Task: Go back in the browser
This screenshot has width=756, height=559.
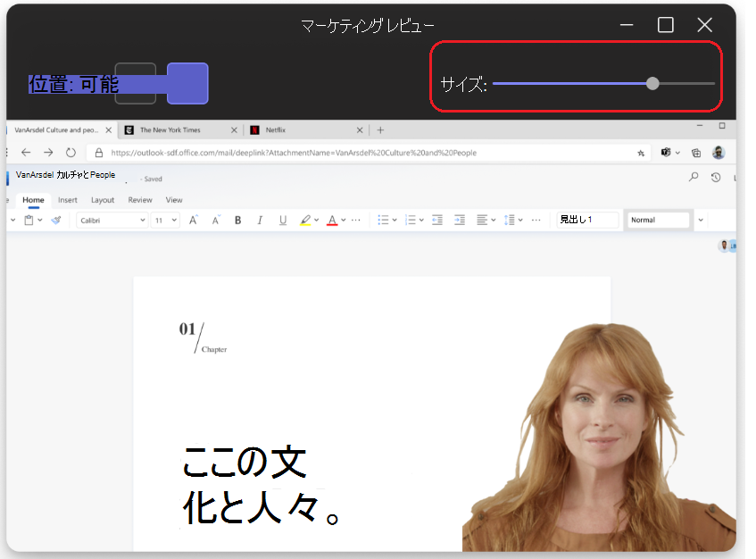Action: pos(26,153)
